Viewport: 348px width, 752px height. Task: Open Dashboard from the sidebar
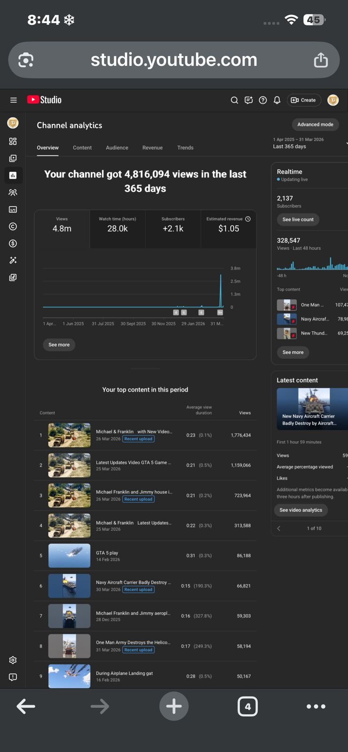coord(13,141)
